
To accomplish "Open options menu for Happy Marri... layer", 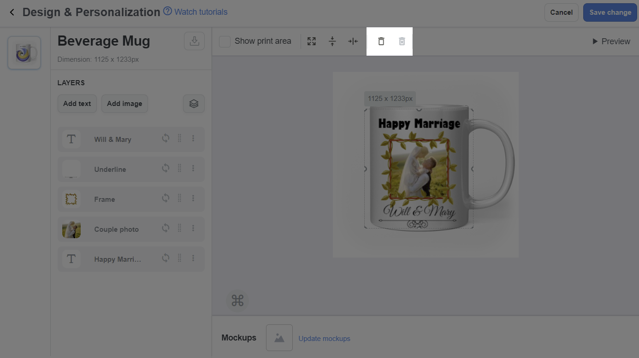I will tap(193, 258).
